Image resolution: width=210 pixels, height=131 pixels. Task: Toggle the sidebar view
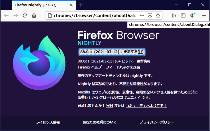tap(183, 15)
